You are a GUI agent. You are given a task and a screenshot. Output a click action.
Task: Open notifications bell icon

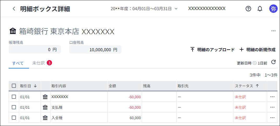[x=260, y=9]
